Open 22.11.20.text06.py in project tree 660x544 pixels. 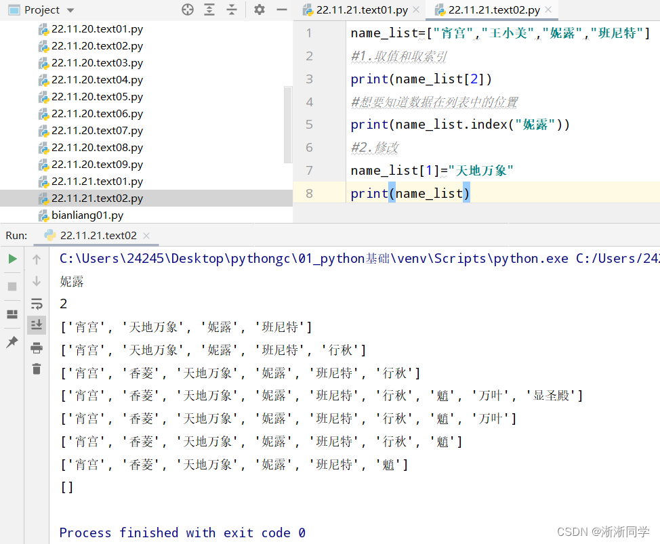[x=97, y=114]
